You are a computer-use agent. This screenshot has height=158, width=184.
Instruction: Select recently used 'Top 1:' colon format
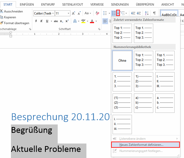122,33
